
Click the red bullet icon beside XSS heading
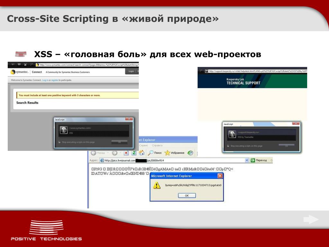21,54
